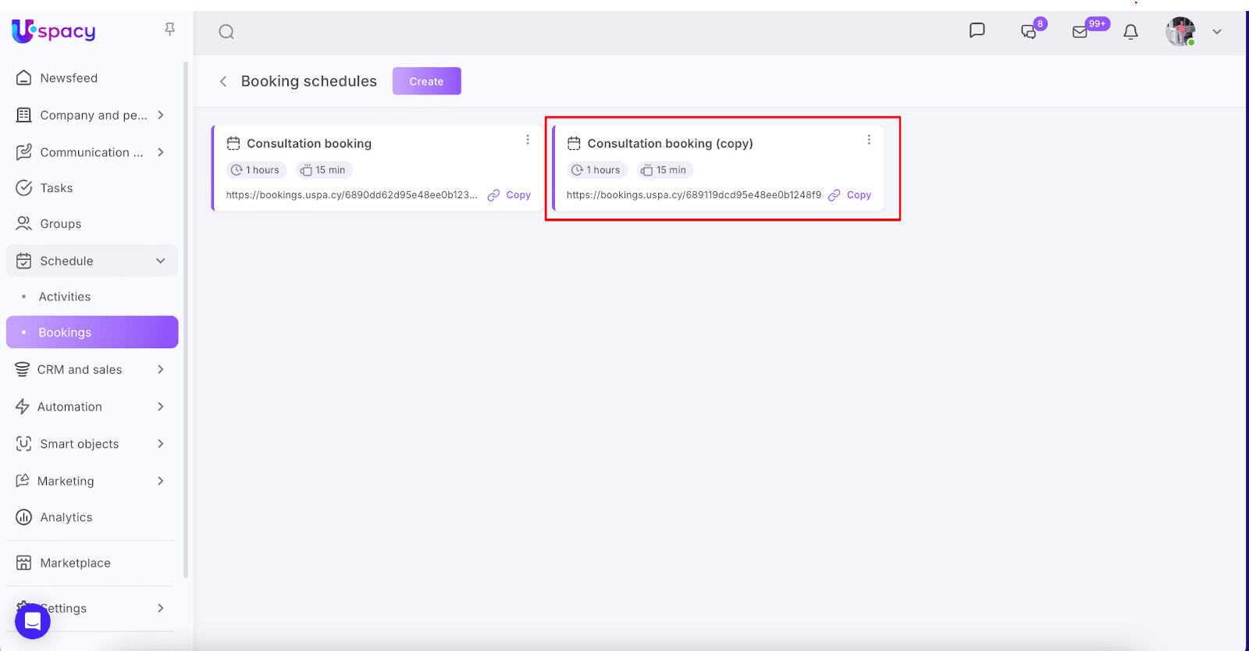Viewport: 1249px width, 651px height.
Task: Click calendar icon on Consultation booking card
Action: point(233,144)
